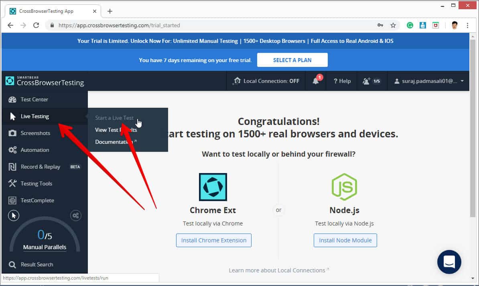
Task: Click the saved password key icon
Action: click(x=380, y=25)
